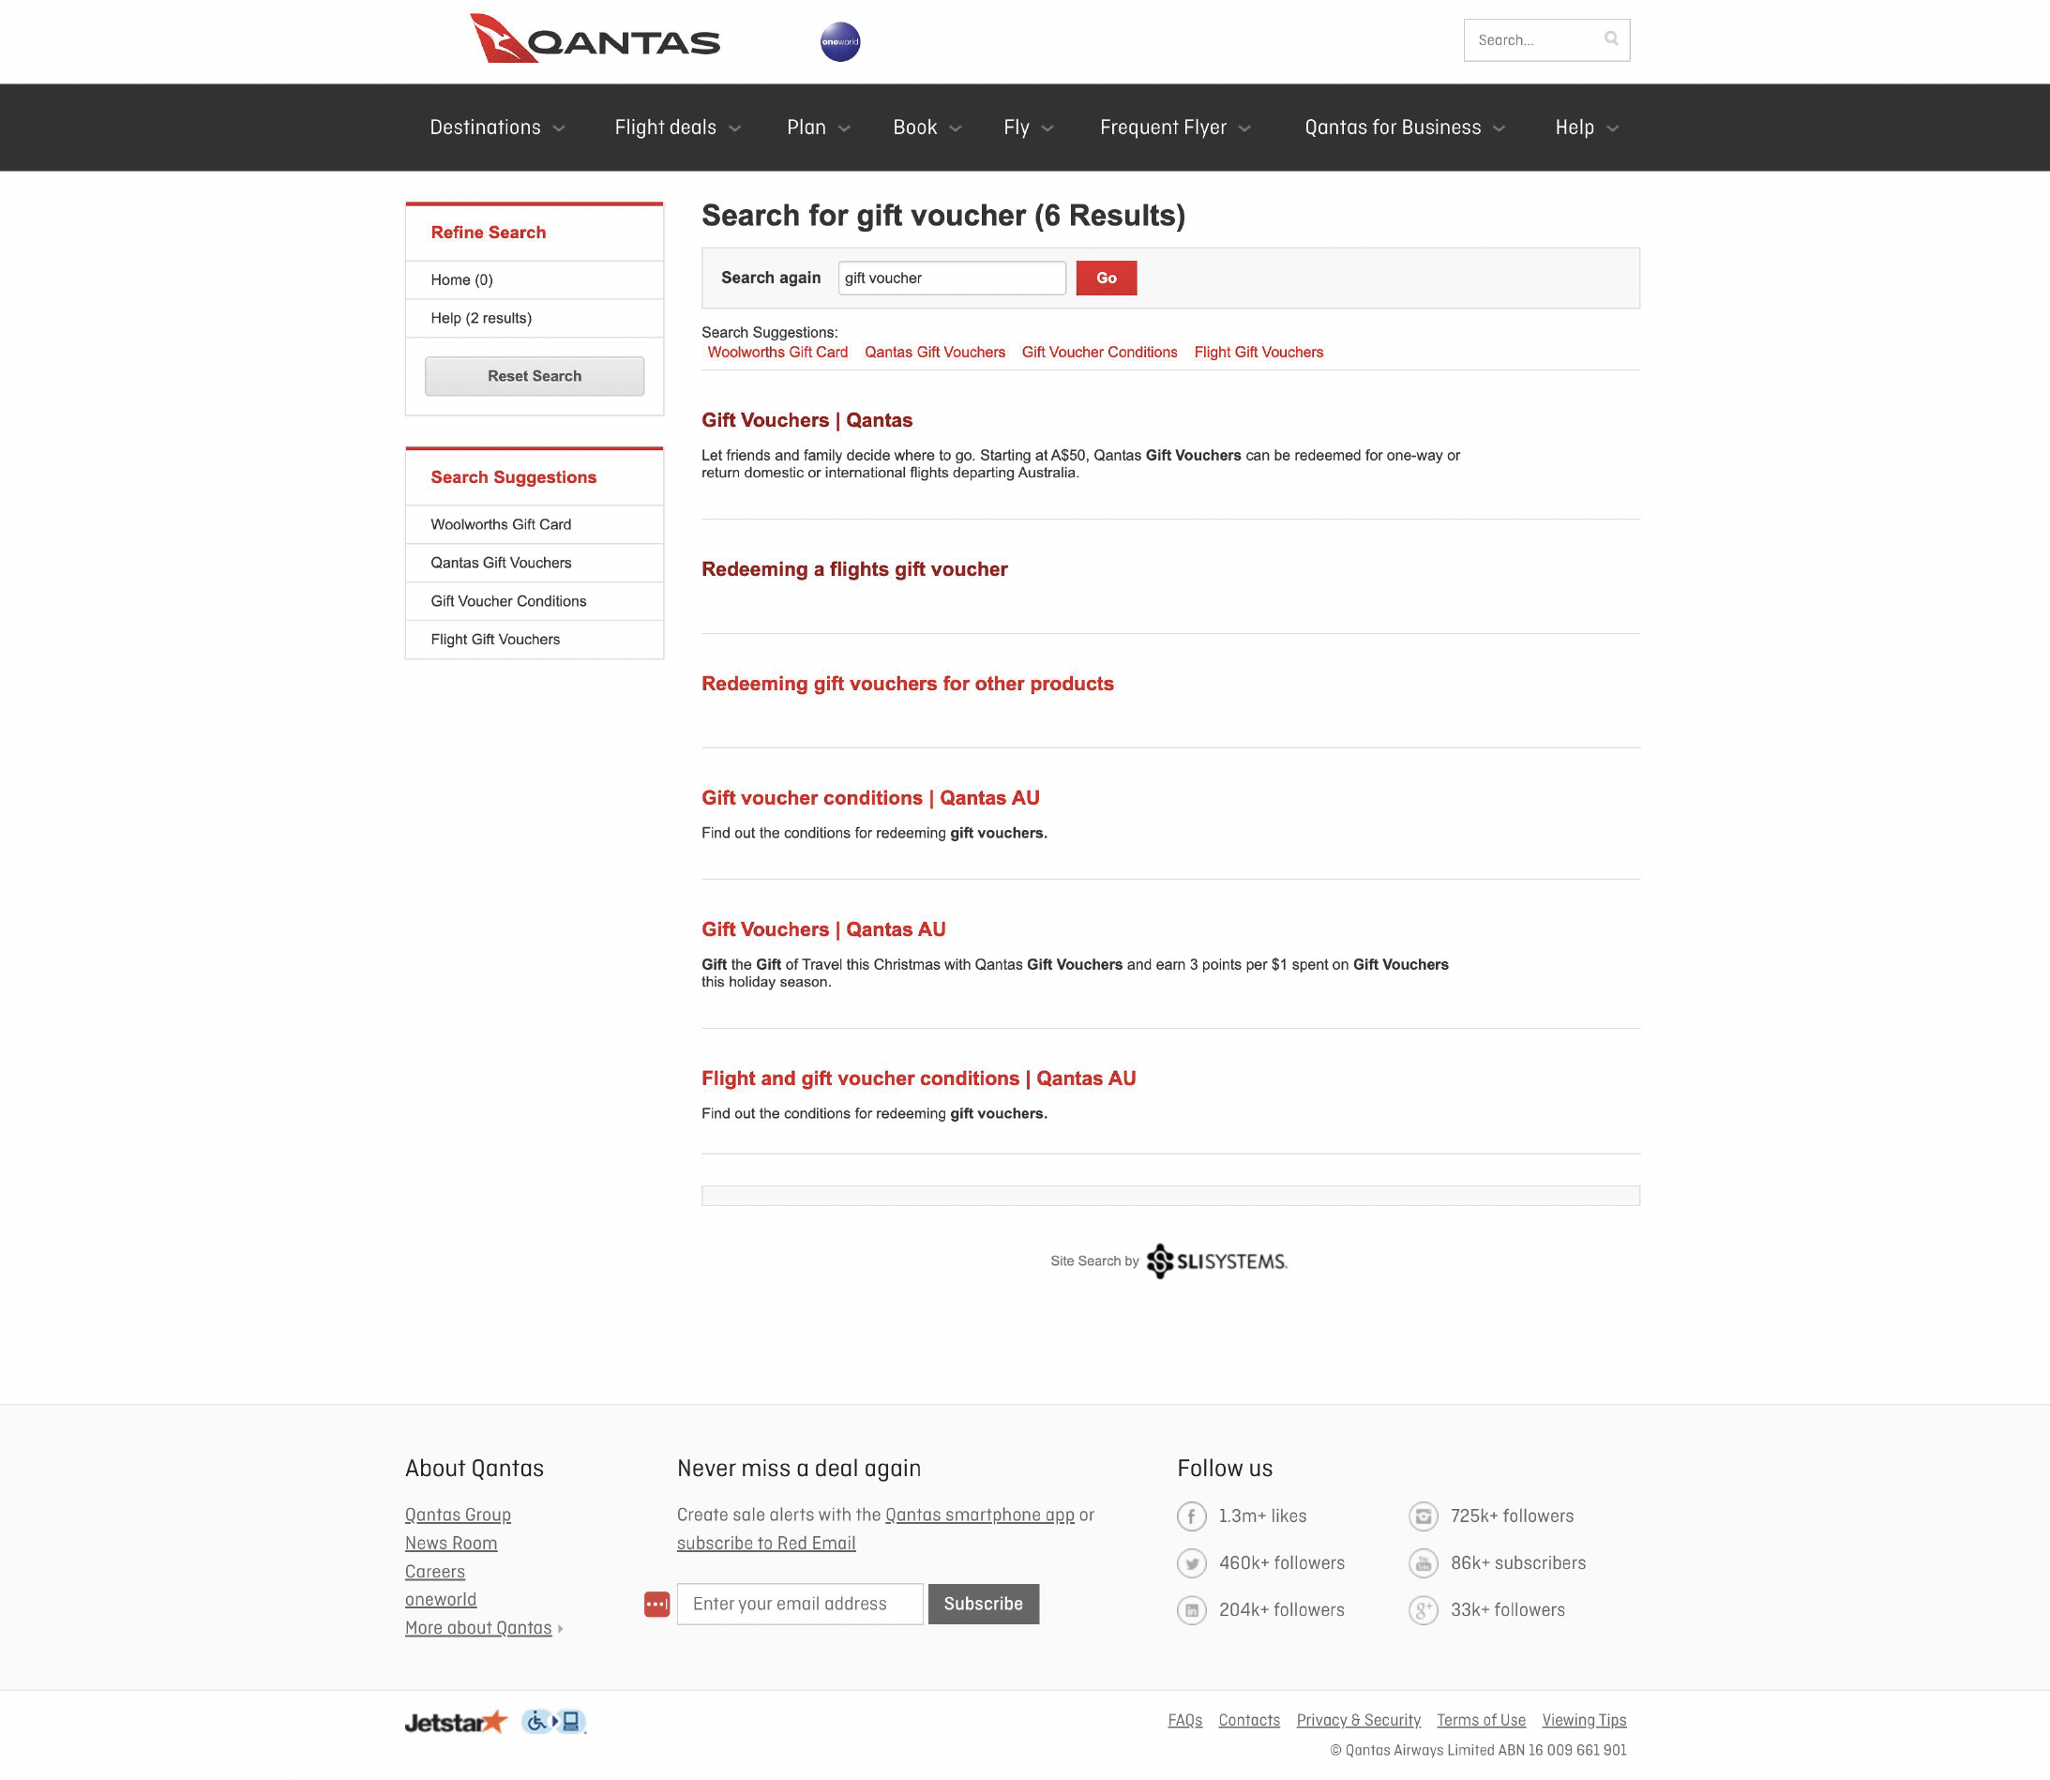Click red Woolworths Gift Card suggestion above results
Image resolution: width=2050 pixels, height=1780 pixels.
(x=777, y=353)
